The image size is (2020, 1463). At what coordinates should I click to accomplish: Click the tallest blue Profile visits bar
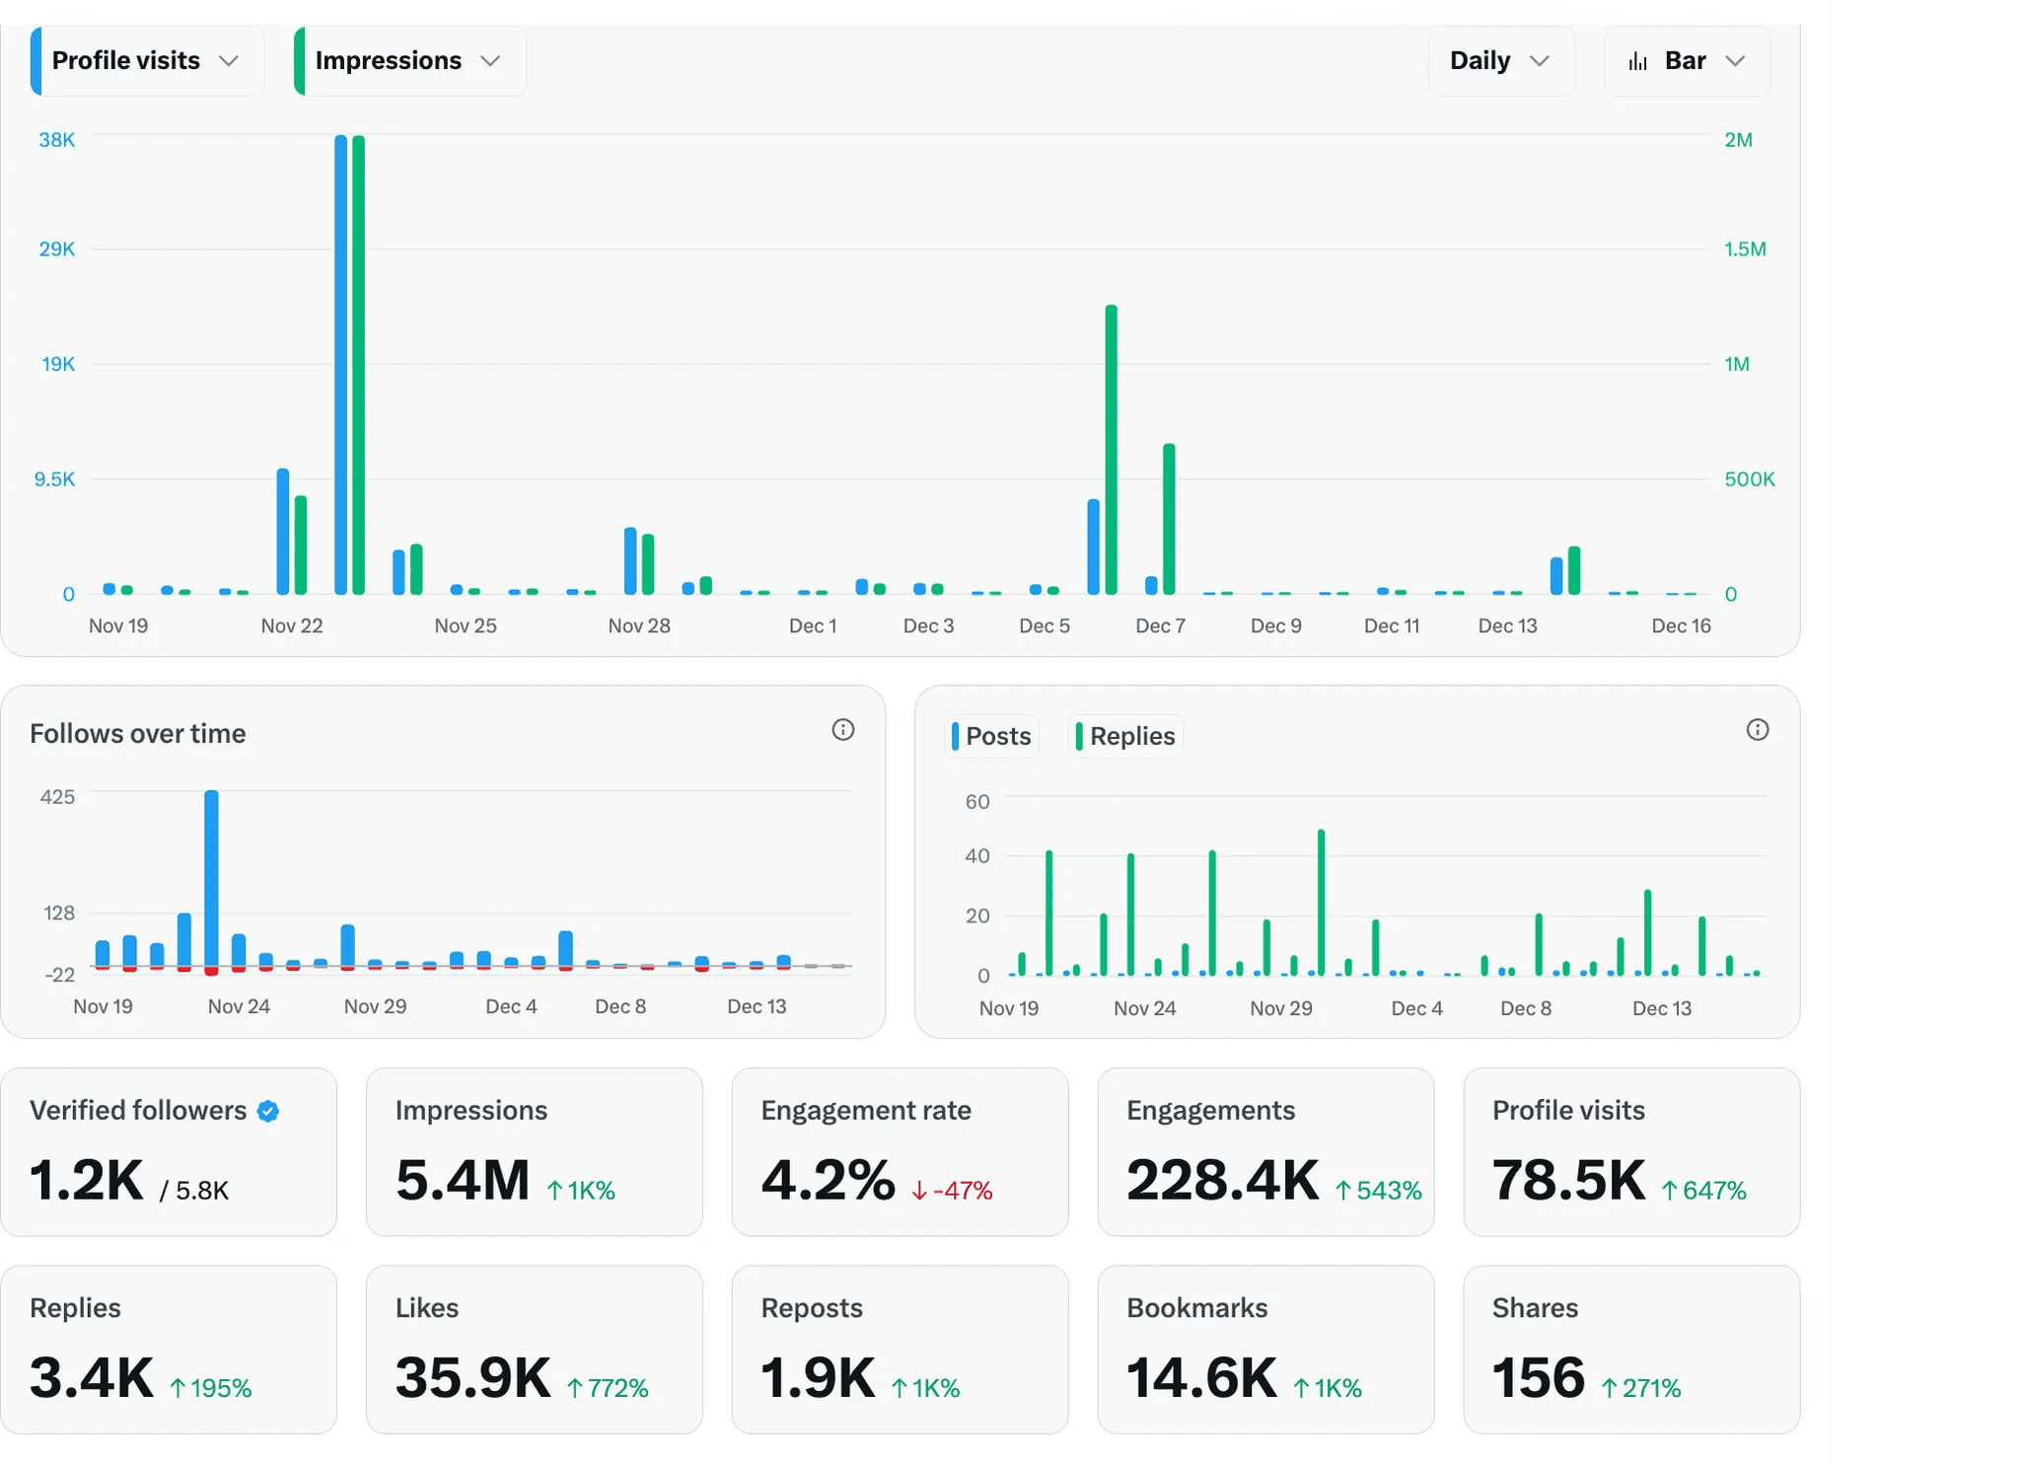pyautogui.click(x=341, y=365)
